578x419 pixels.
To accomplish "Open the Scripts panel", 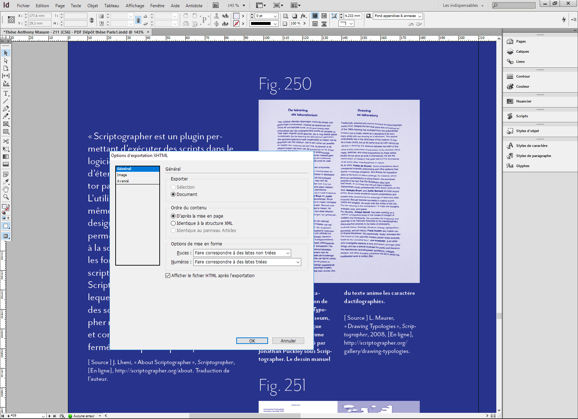I will point(522,116).
